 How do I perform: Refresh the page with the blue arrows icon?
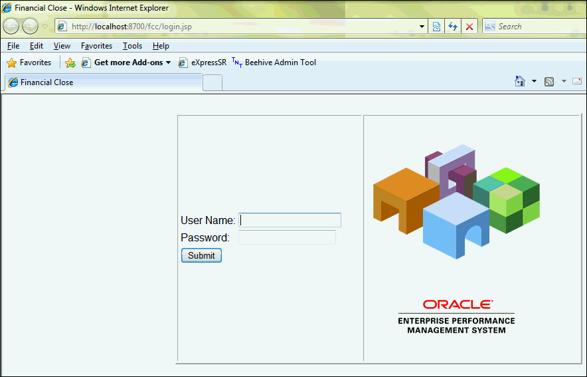(453, 27)
